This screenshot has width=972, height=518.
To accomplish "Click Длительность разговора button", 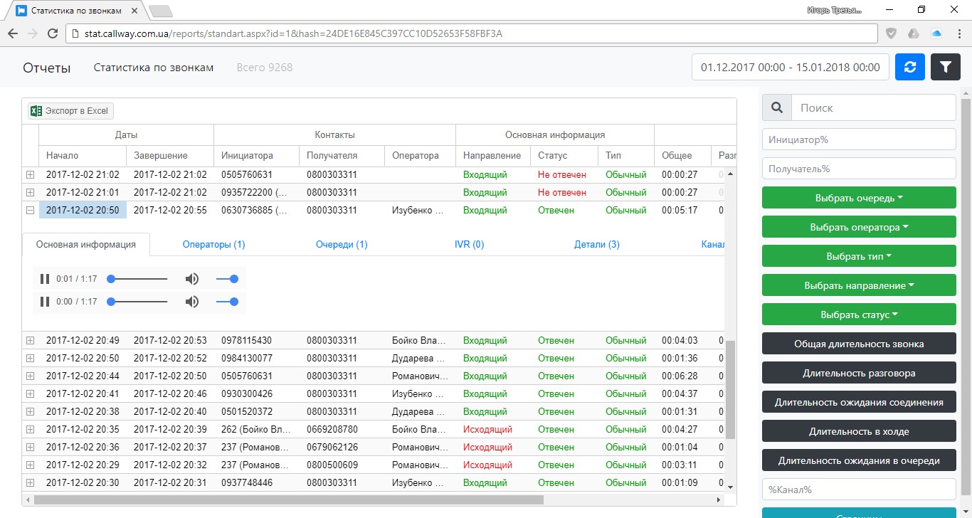I will tap(859, 373).
